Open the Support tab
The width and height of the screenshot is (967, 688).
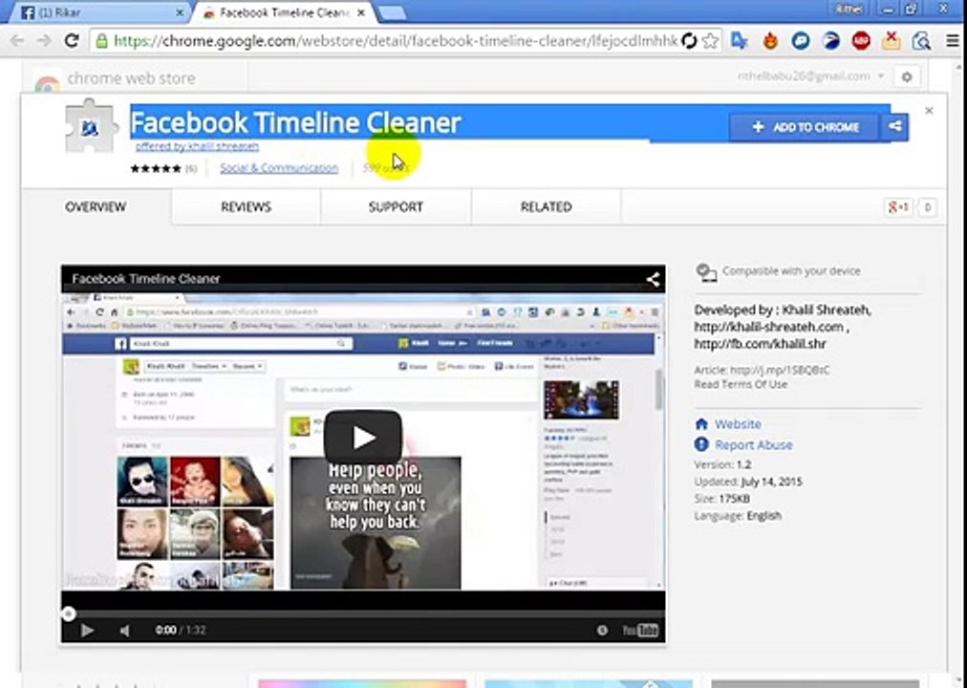[396, 207]
